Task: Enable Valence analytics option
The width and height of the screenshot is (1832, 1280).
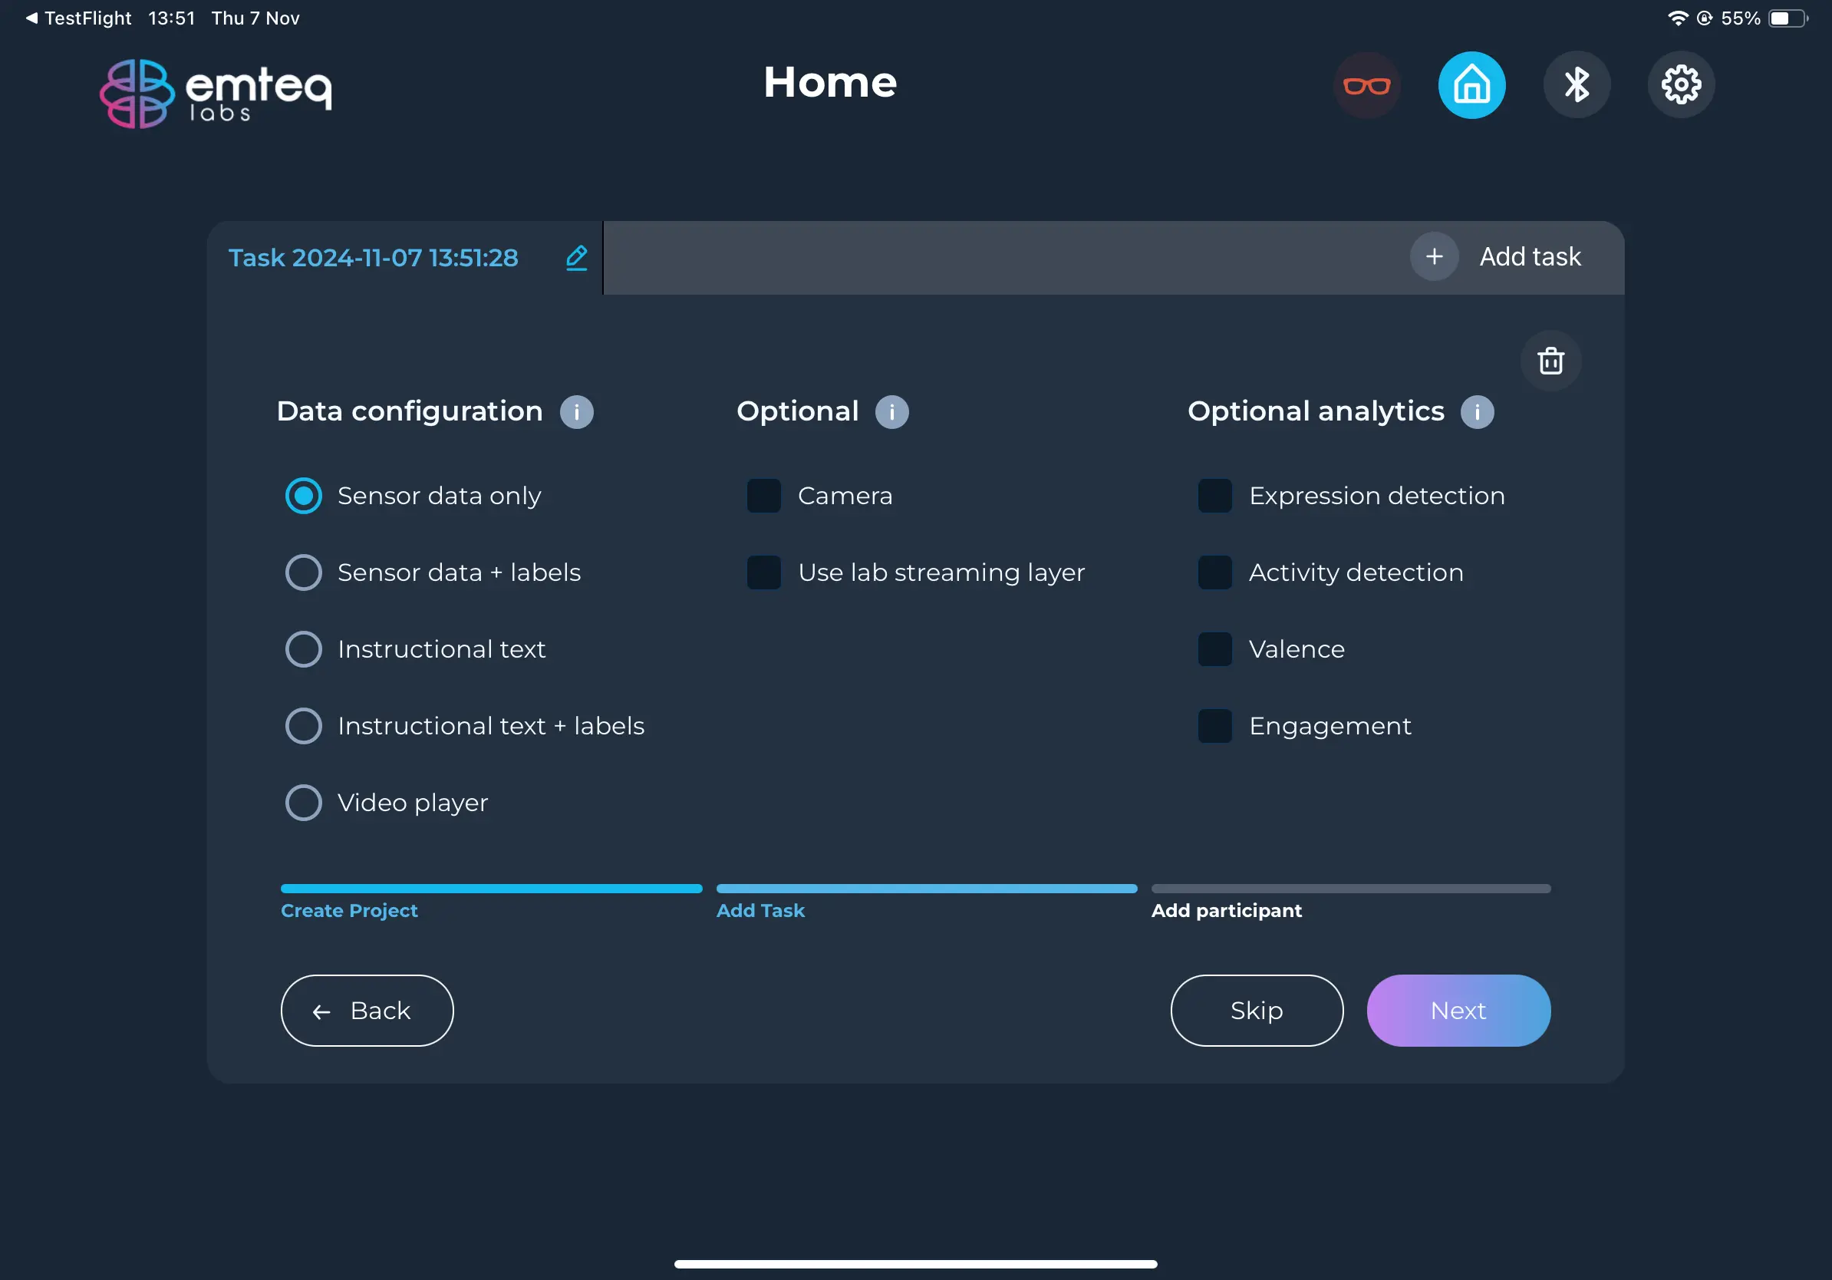Action: [1215, 648]
